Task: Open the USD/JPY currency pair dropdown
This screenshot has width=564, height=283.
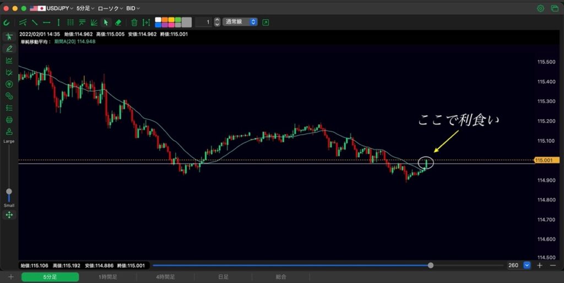Action: (51, 8)
